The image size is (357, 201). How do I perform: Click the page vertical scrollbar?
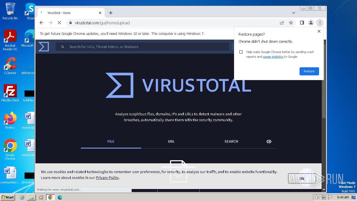[324, 81]
